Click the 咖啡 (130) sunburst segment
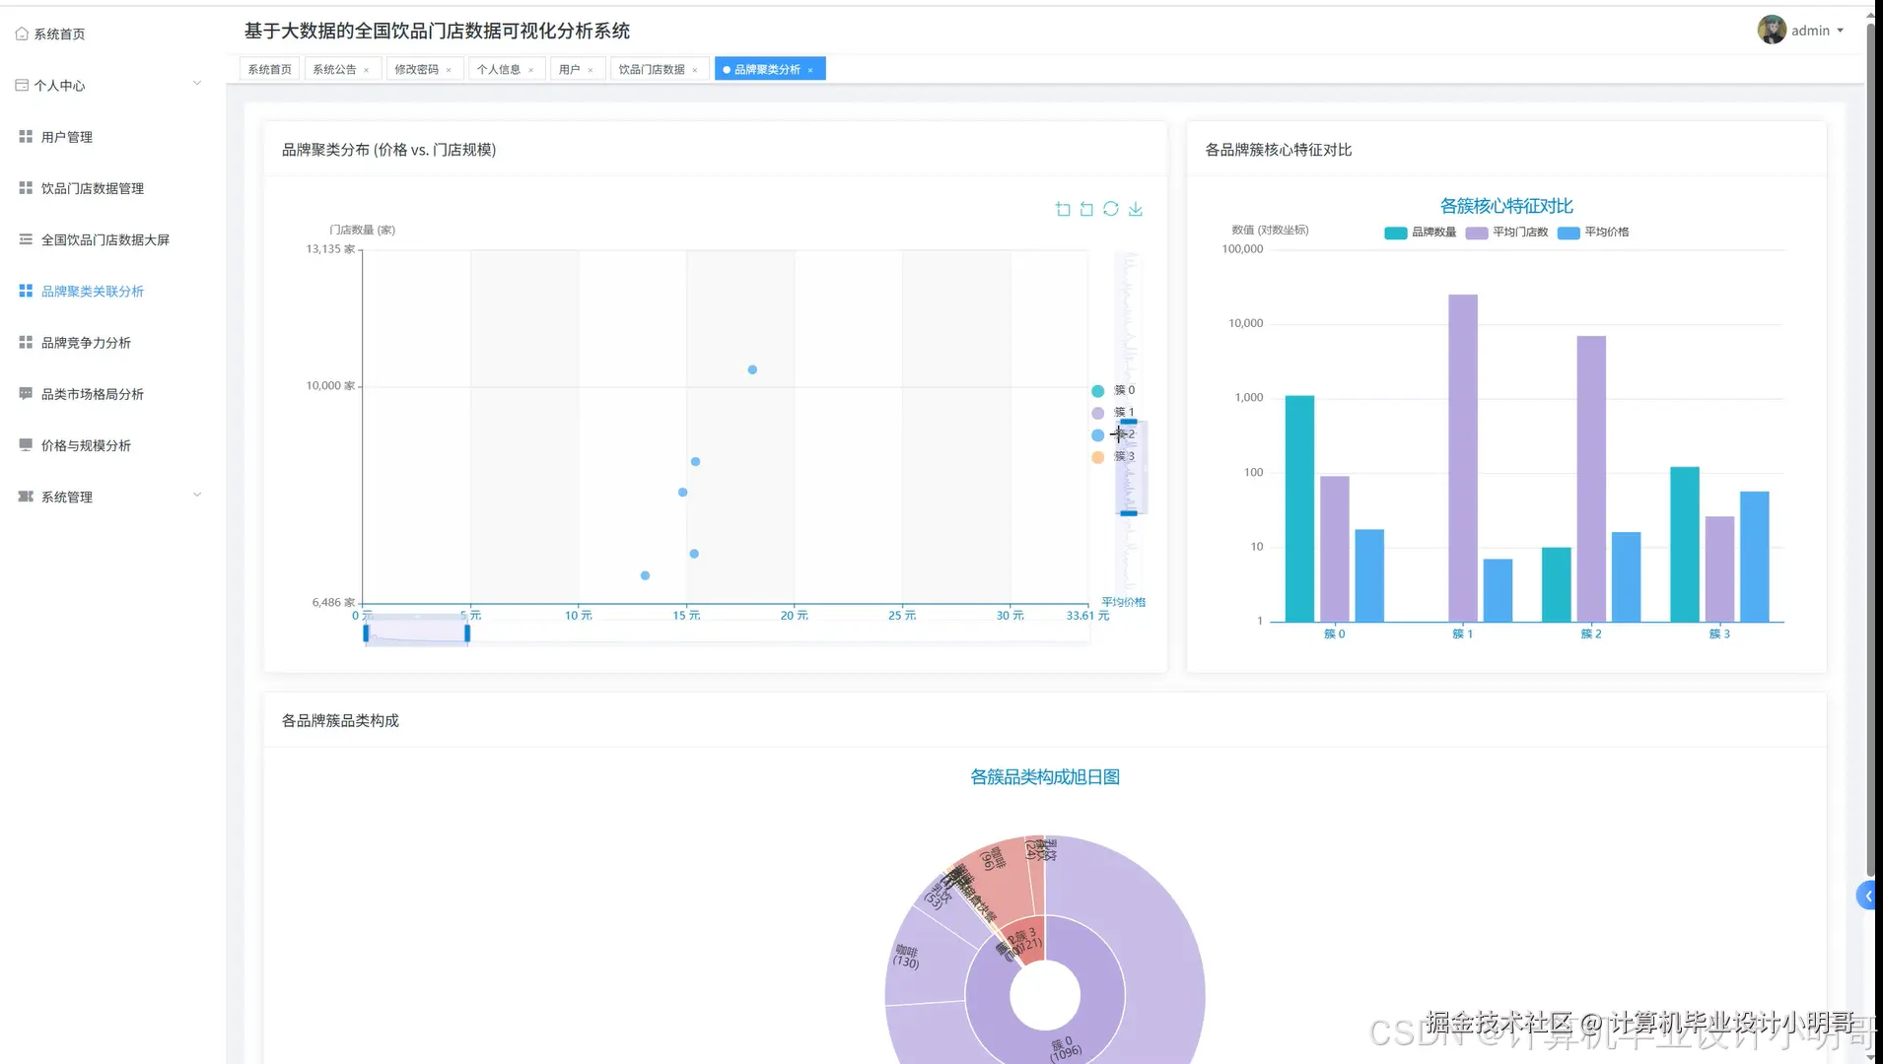 (917, 958)
